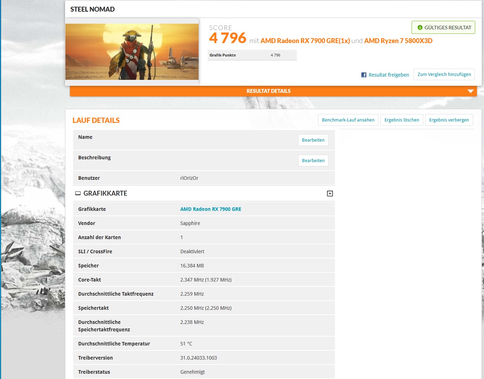Select vendor value Sapphire
Image resolution: width=484 pixels, height=379 pixels.
(190, 223)
